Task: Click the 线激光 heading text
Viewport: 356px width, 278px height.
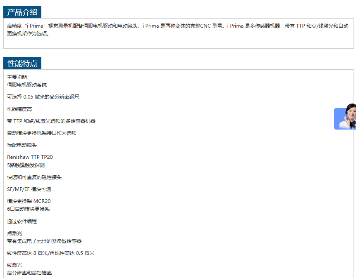Action: (x=14, y=265)
